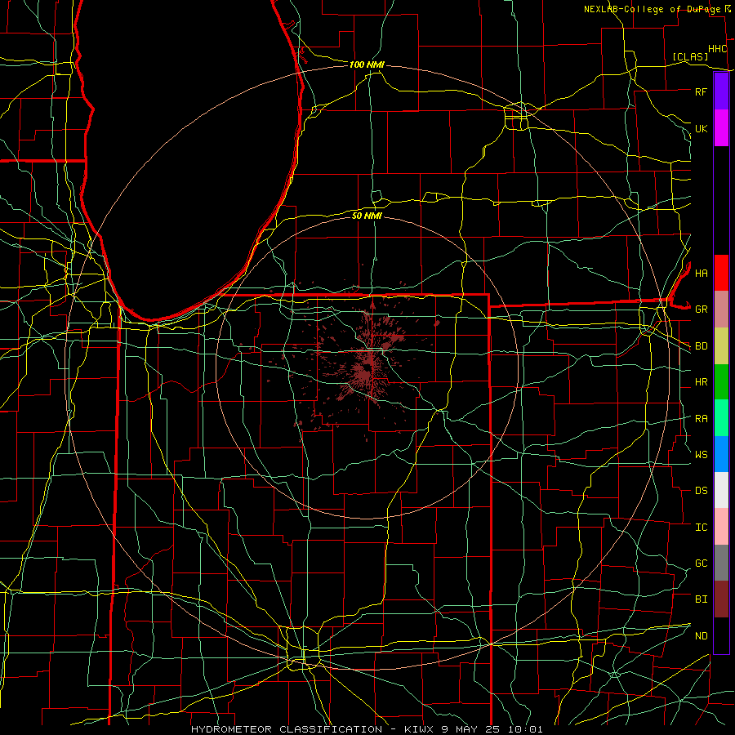Click the RA light green color swatch
The width and height of the screenshot is (735, 735).
click(721, 418)
